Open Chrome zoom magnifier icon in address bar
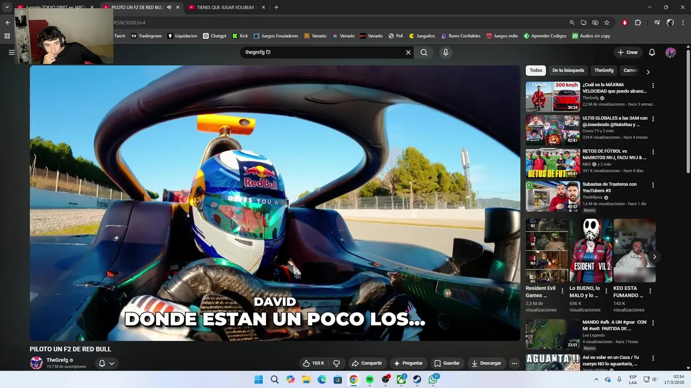 coord(572,23)
